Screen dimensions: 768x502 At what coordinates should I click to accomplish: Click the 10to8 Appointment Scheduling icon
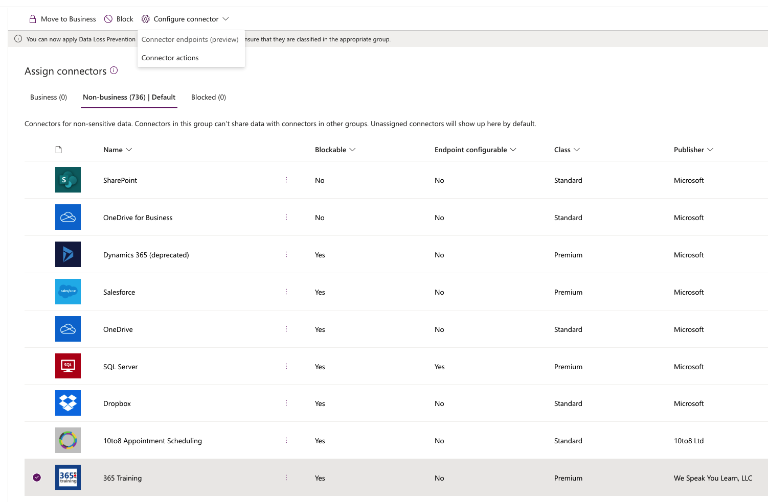pos(68,440)
